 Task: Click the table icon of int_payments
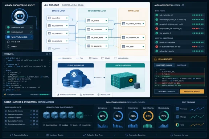[89, 46]
